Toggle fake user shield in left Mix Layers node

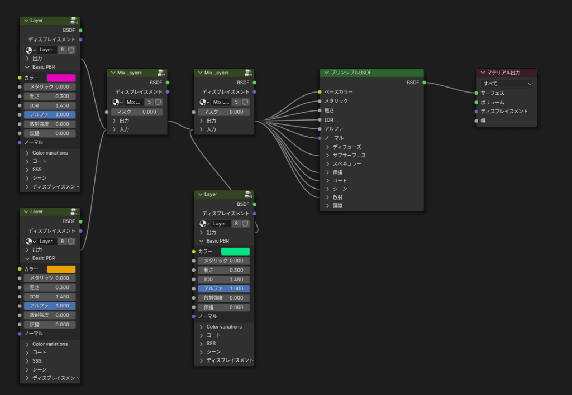(x=159, y=102)
